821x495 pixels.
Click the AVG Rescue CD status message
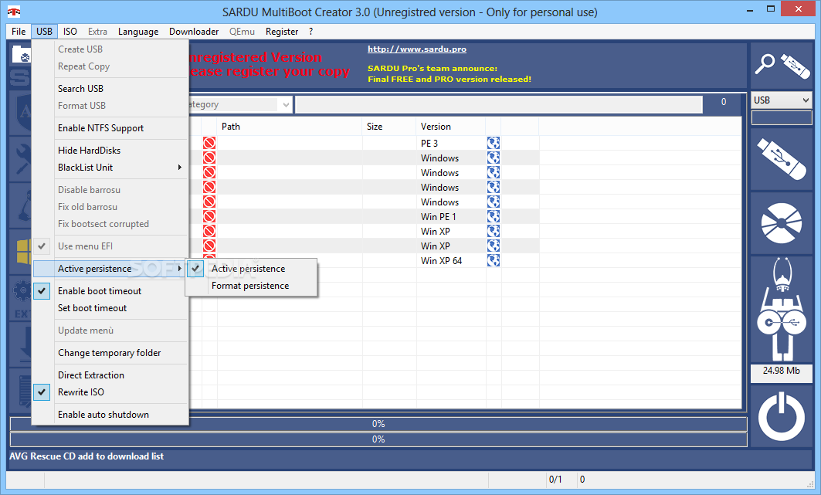point(87,456)
